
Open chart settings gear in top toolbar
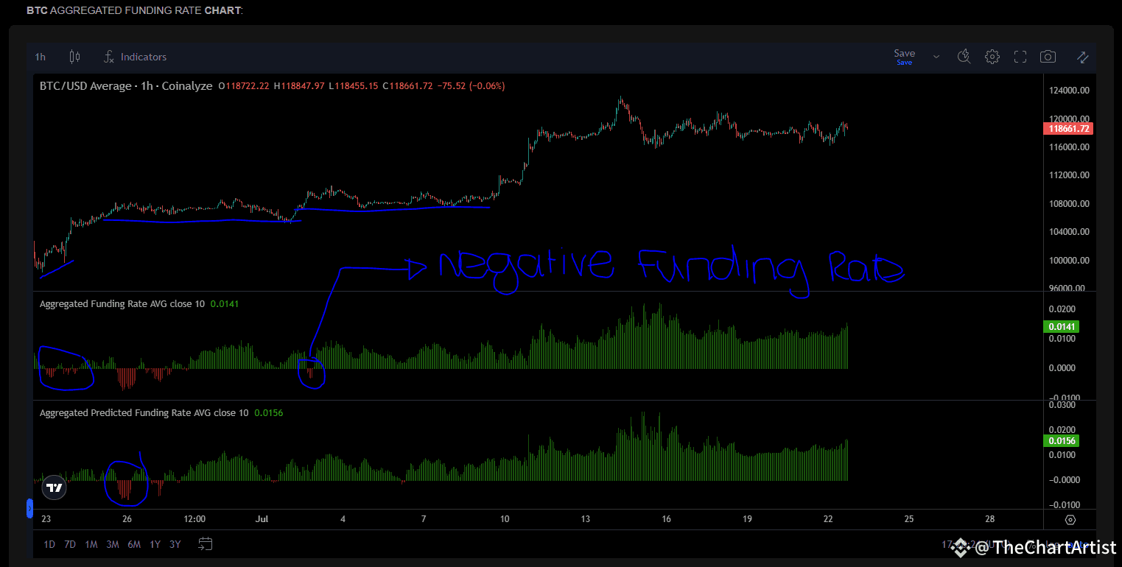(992, 57)
